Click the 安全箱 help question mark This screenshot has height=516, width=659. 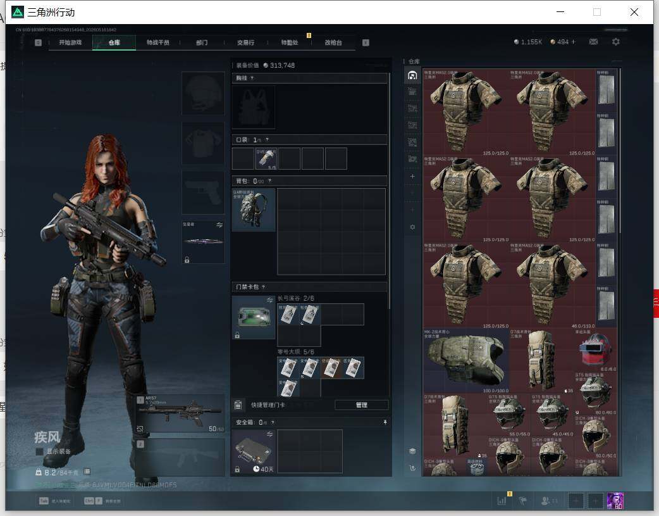(273, 422)
